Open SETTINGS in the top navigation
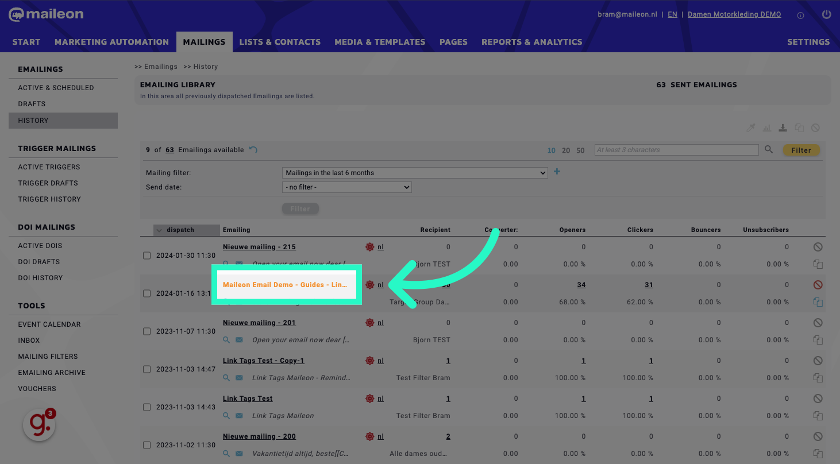Image resolution: width=840 pixels, height=464 pixels. (x=808, y=42)
